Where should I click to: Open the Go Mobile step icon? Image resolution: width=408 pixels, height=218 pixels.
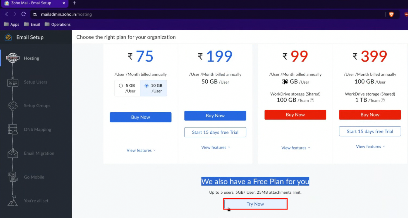pyautogui.click(x=13, y=177)
